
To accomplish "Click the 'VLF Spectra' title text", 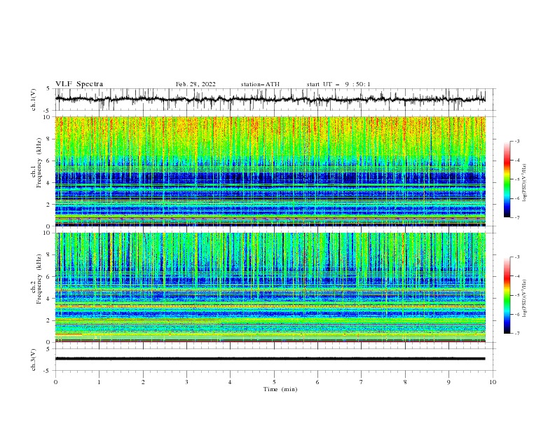I will coord(79,84).
